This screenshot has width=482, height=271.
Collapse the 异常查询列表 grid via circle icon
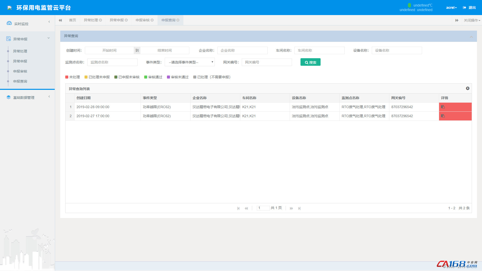coord(468,88)
